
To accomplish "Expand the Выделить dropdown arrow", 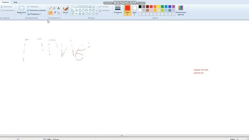I will pyautogui.click(x=21, y=15).
